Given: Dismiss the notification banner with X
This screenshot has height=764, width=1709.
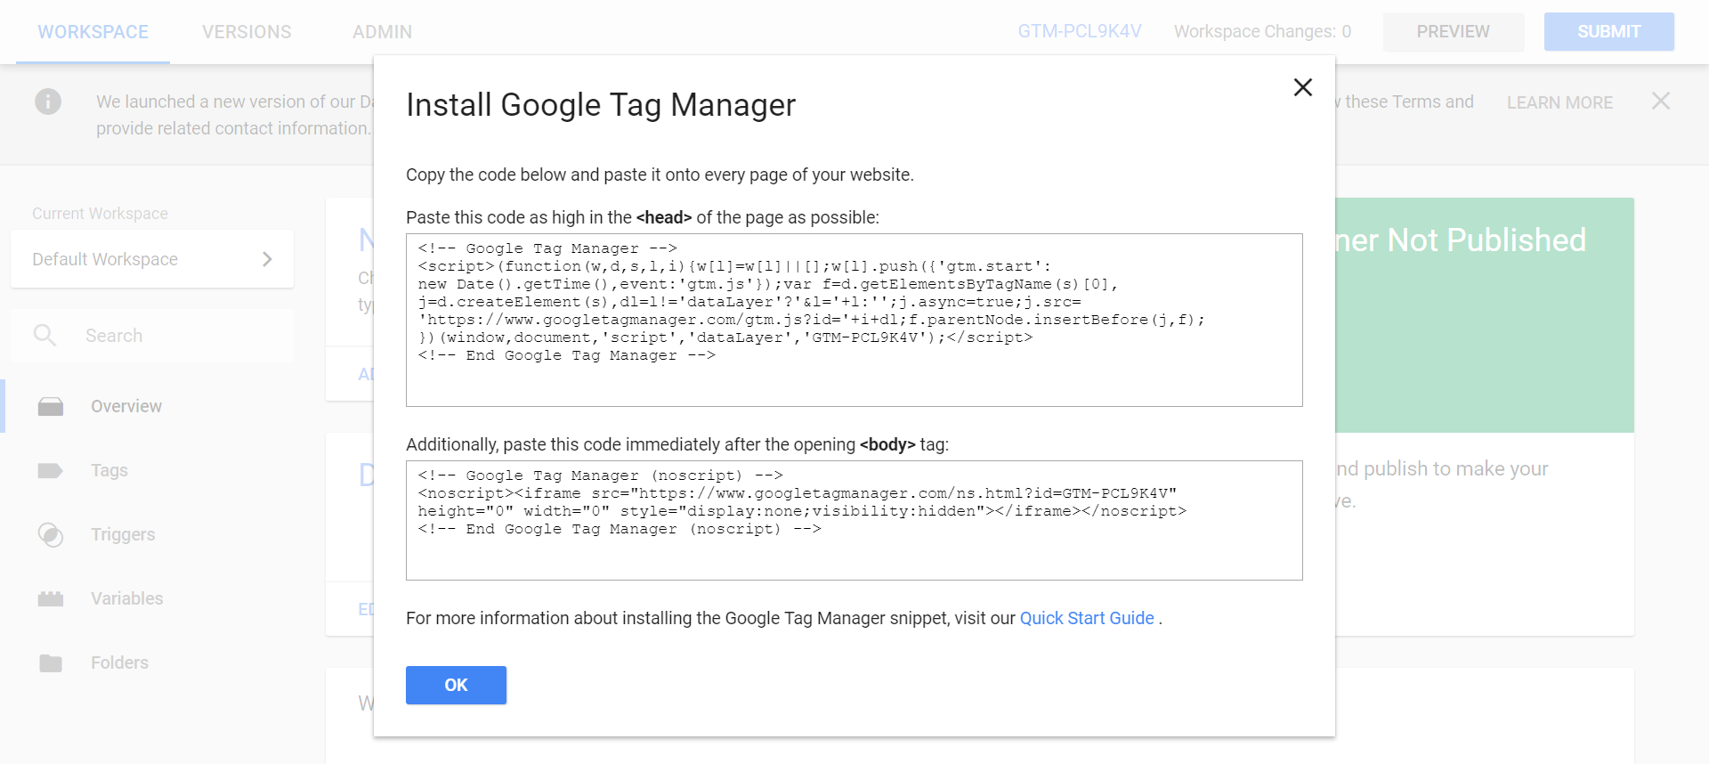Looking at the screenshot, I should (1660, 101).
